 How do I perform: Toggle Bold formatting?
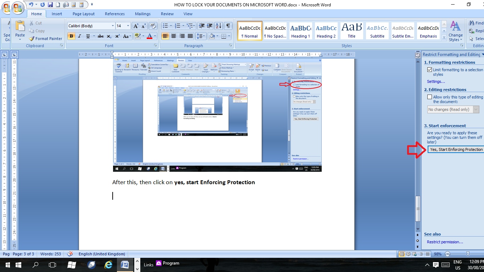pos(71,36)
